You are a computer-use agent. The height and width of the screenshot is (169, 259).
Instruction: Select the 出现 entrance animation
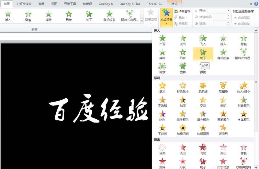click(163, 40)
